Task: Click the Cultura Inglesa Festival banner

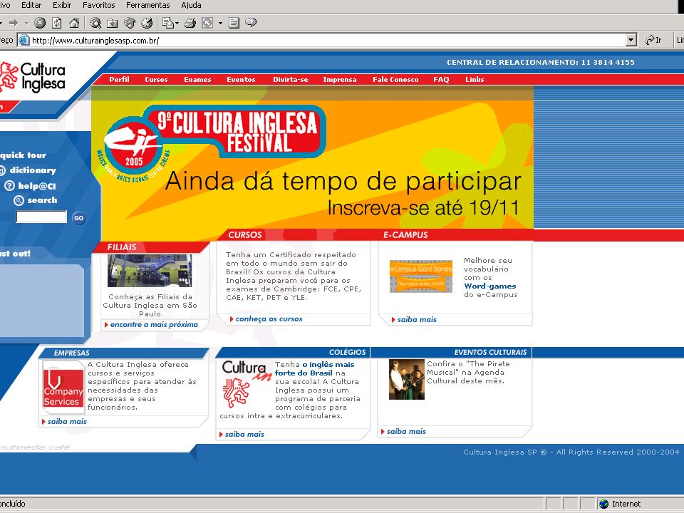Action: click(x=312, y=164)
